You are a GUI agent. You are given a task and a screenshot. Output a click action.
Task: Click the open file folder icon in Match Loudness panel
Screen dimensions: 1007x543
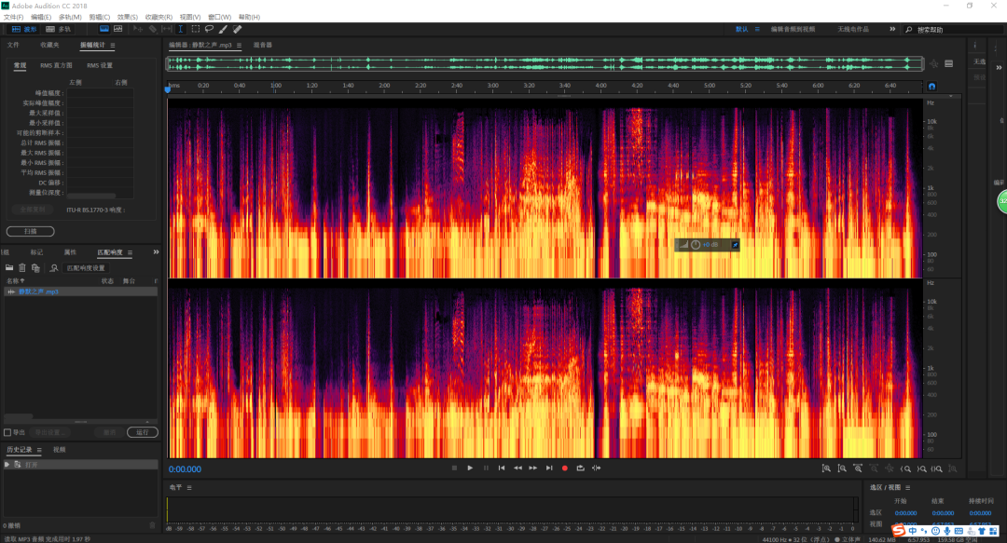coord(9,267)
